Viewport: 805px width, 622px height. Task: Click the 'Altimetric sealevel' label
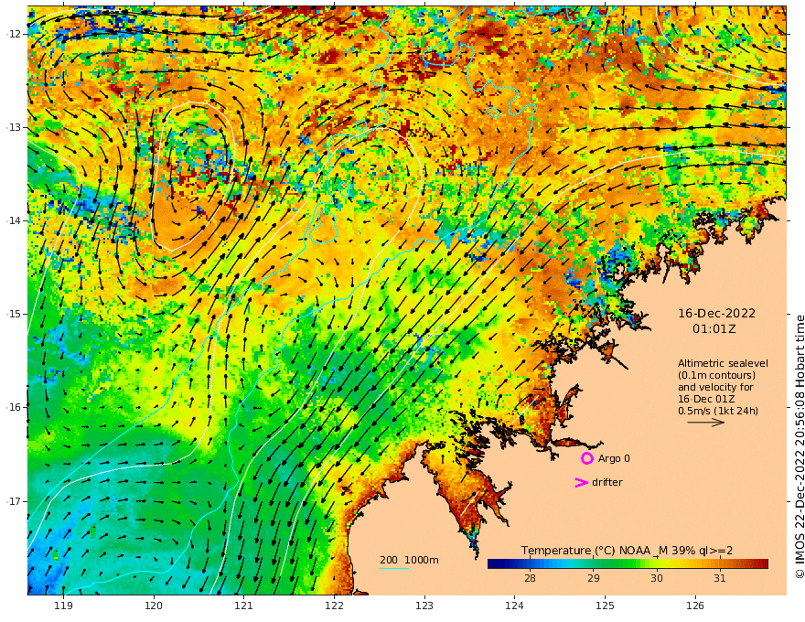coord(723,363)
